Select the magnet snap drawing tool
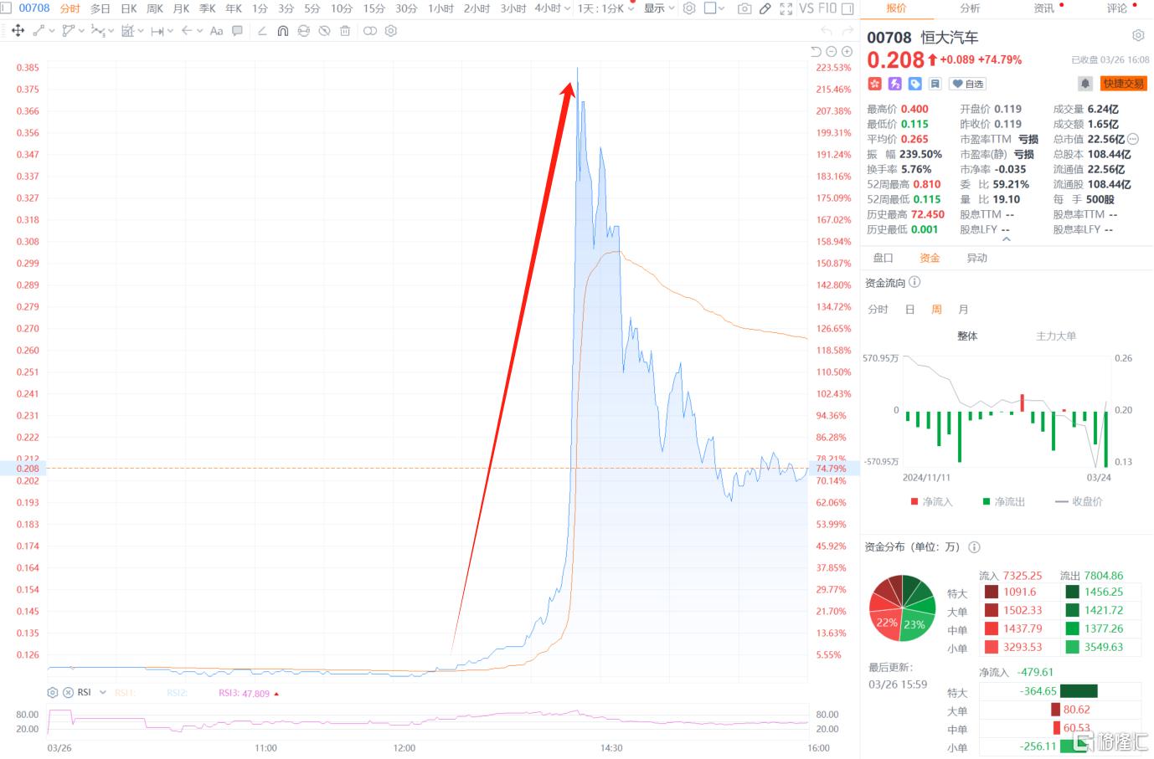The image size is (1154, 759). coord(283,31)
